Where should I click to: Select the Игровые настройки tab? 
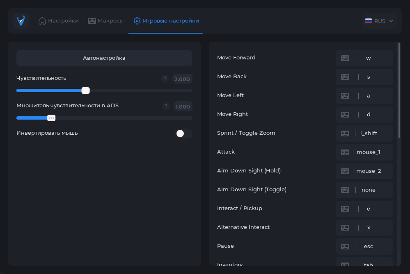tap(166, 21)
